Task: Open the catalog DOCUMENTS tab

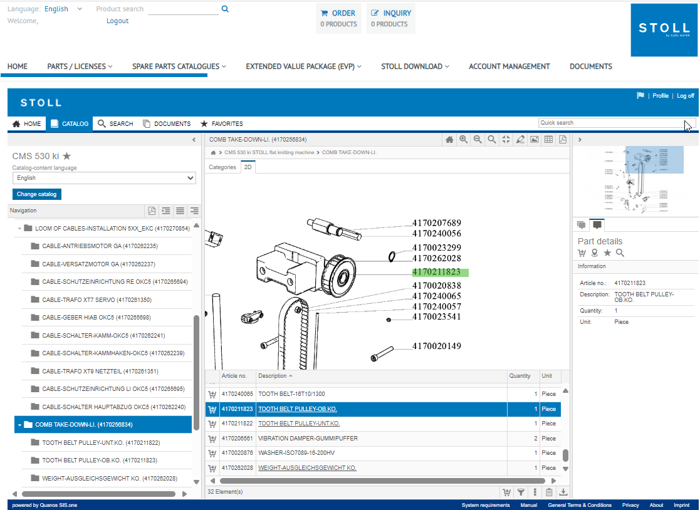Action: pos(167,123)
